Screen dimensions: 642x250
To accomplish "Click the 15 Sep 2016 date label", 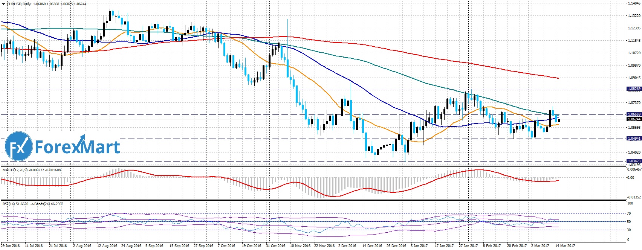I will (179, 246).
